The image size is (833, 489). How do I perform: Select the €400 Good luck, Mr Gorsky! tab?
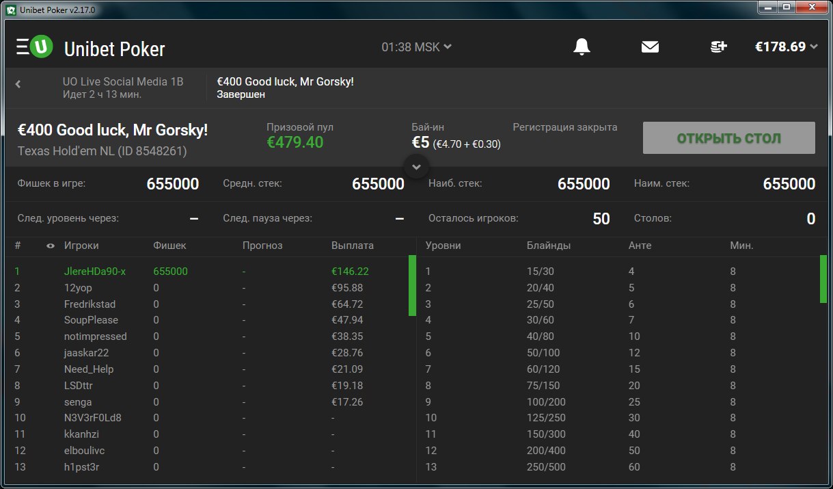pyautogui.click(x=285, y=88)
